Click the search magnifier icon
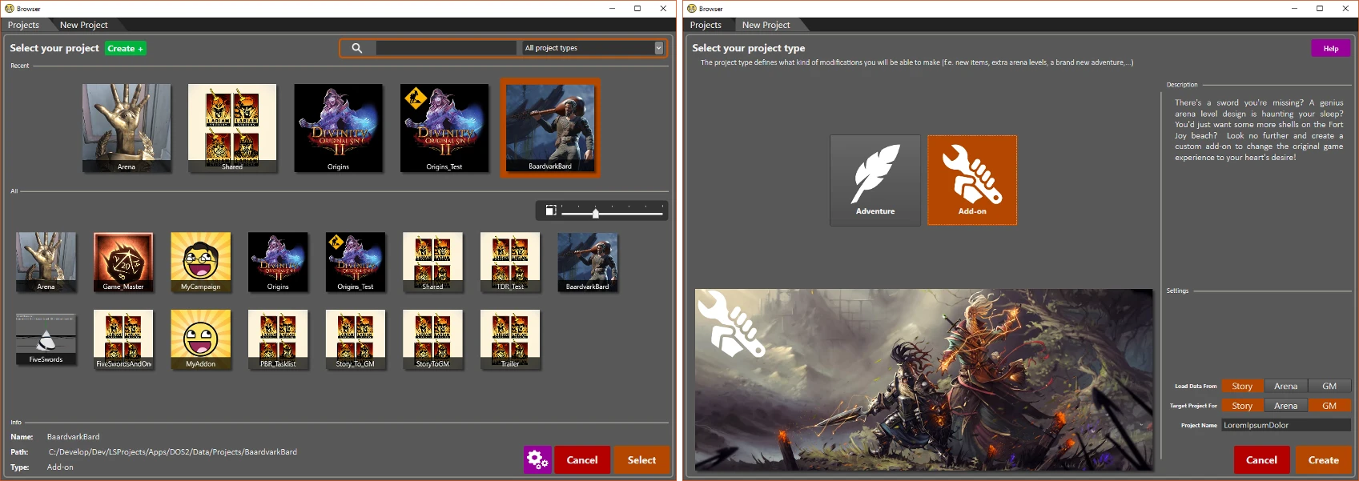 pos(357,48)
